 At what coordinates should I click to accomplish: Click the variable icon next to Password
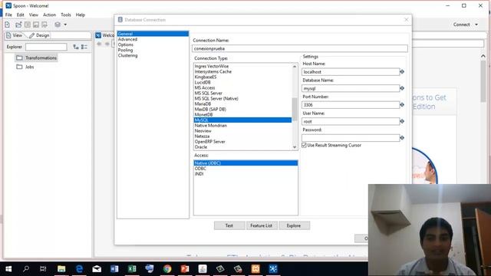pyautogui.click(x=402, y=138)
